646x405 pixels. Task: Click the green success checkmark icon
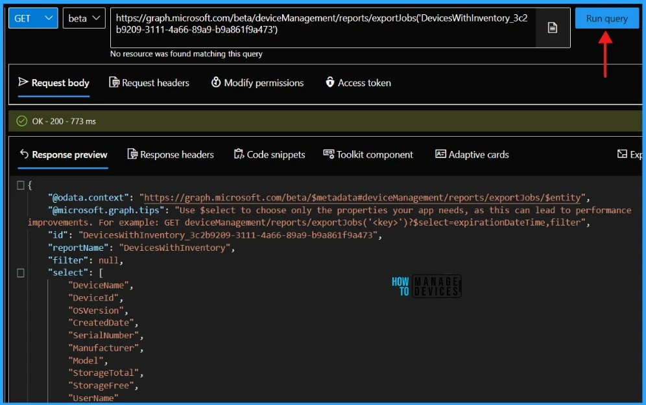click(22, 121)
